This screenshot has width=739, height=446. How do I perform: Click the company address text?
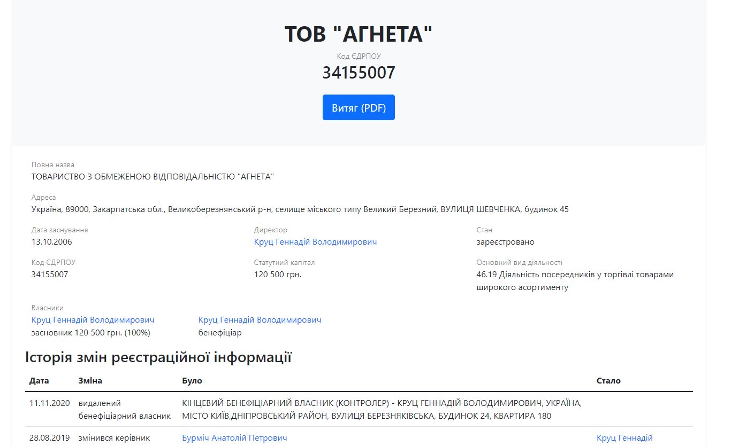[300, 209]
